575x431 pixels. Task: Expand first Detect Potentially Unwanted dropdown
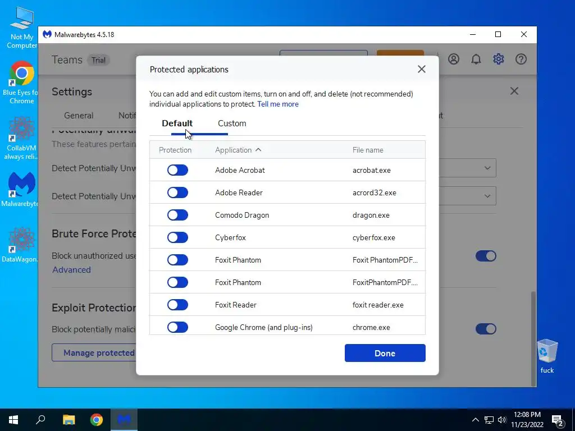(x=487, y=168)
